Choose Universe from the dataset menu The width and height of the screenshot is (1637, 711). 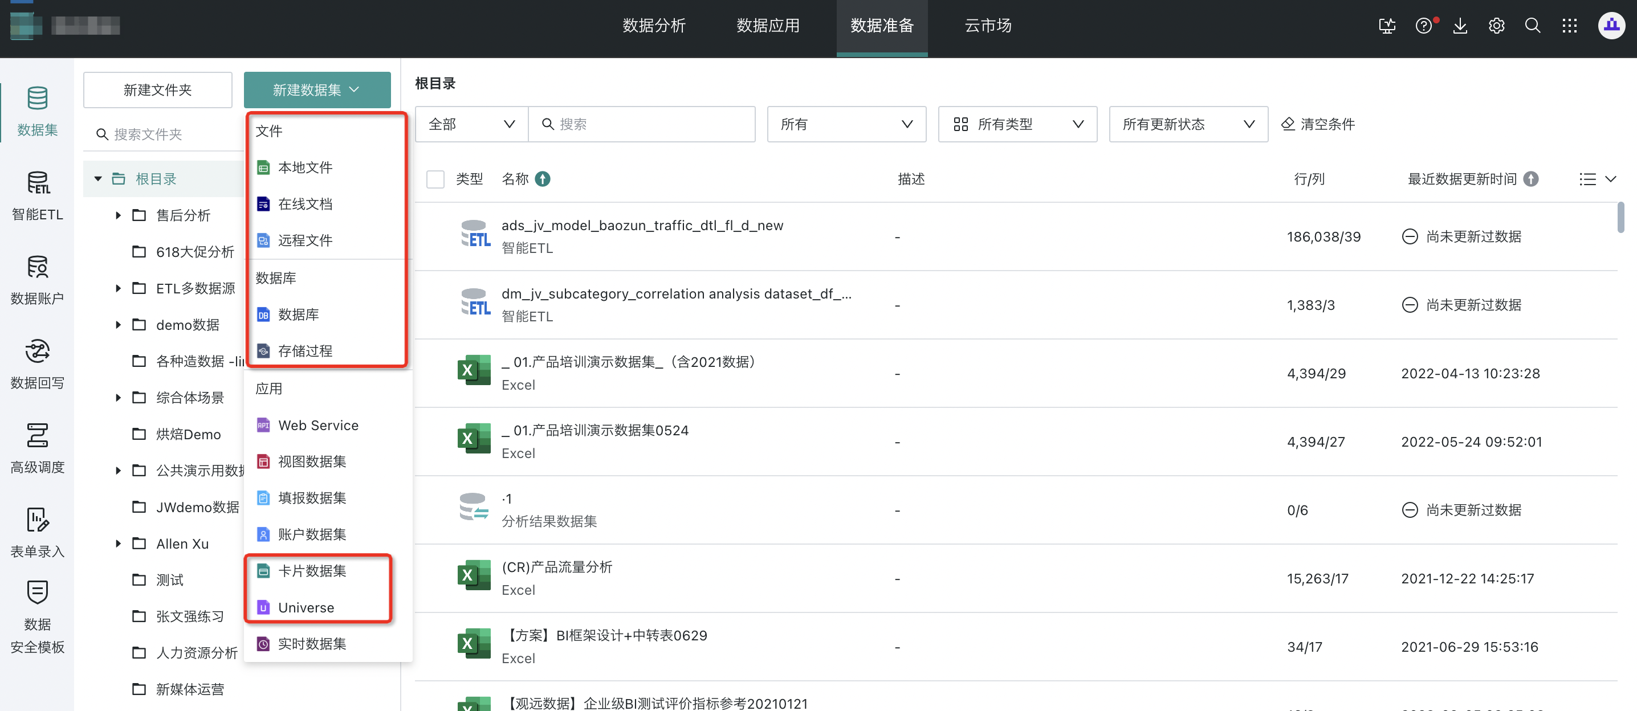coord(328,607)
